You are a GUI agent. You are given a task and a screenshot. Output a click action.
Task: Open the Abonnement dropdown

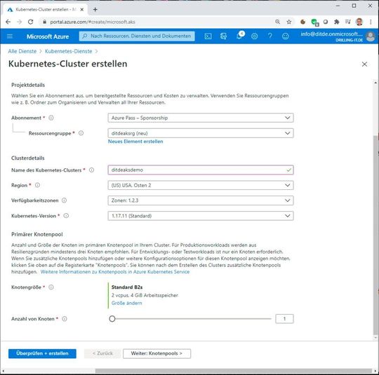(x=201, y=118)
